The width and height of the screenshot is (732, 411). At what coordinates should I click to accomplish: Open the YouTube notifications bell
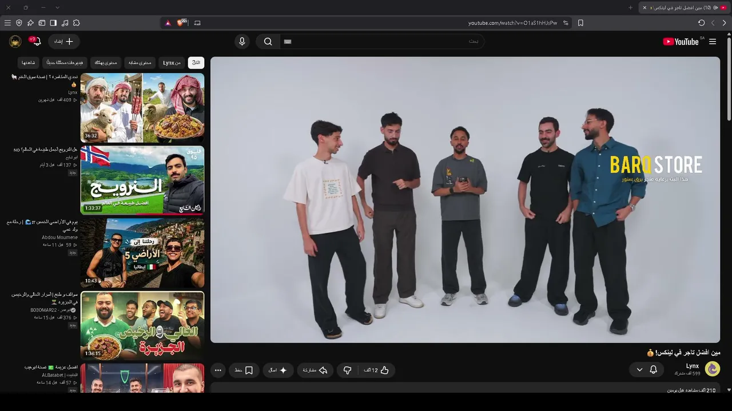pyautogui.click(x=36, y=42)
